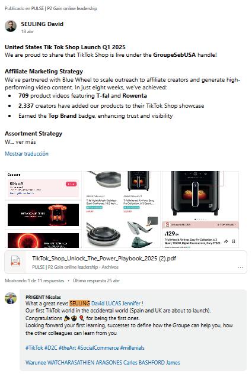Open TikTok_Shop_Unlock_The_Power_Playbook_2025 PDF file
Screen dimensions: 252x374
tap(104, 259)
